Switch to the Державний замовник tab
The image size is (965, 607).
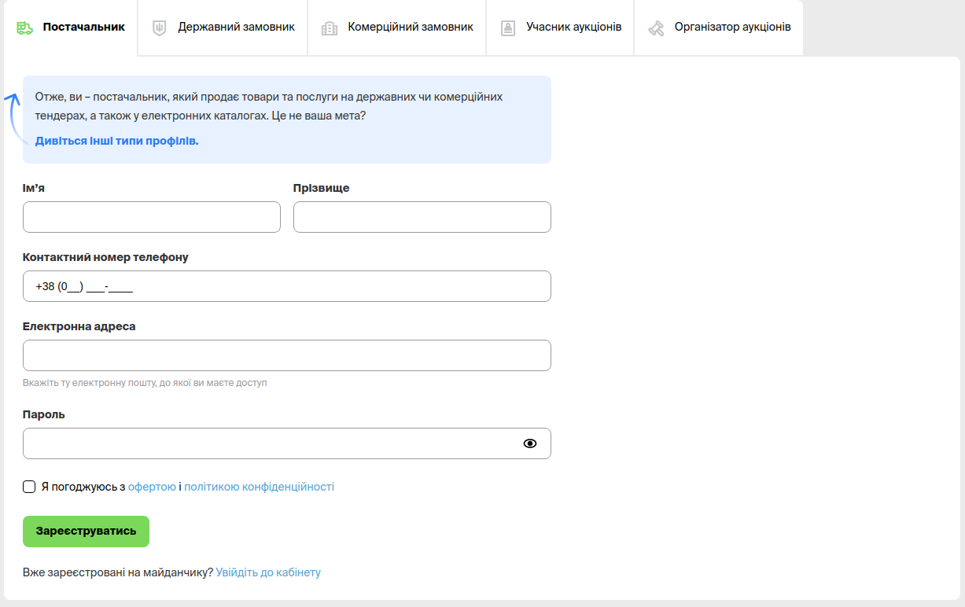(x=236, y=28)
